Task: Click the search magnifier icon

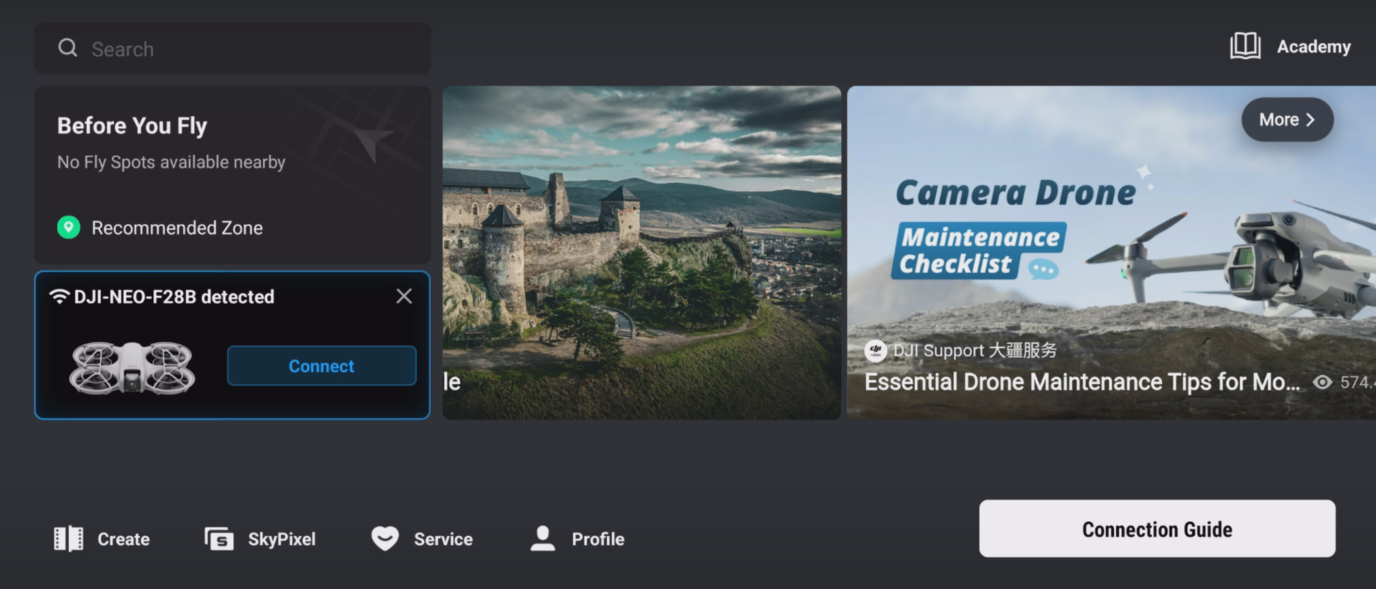Action: click(67, 48)
